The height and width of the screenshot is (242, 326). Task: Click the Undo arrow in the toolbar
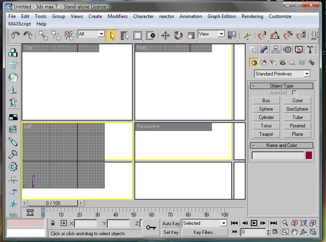[x=15, y=36]
